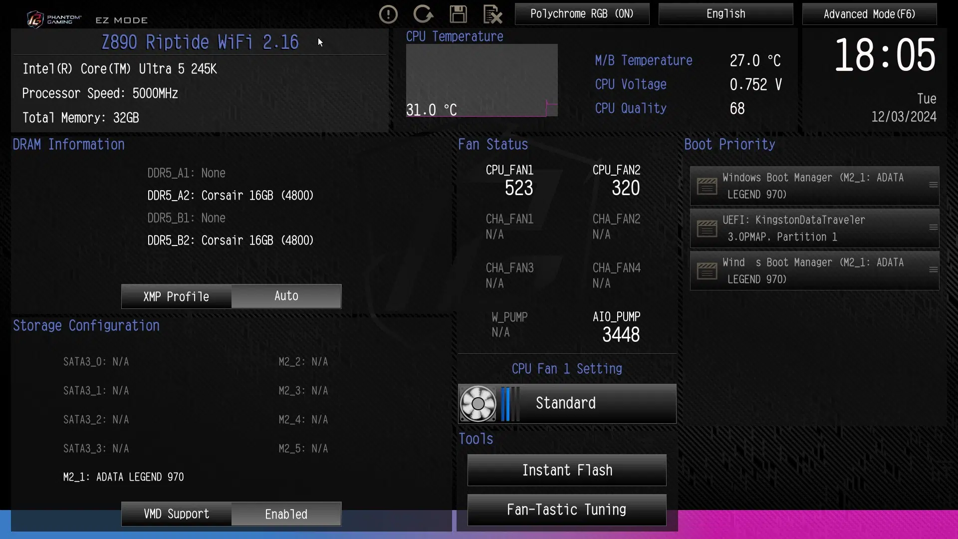Click CPU Voltage 0.752 V value
958x539 pixels.
pos(755,85)
